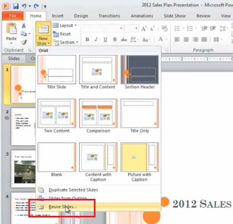Click the Undo arrow icon
233x224 pixels.
pyautogui.click(x=24, y=6)
